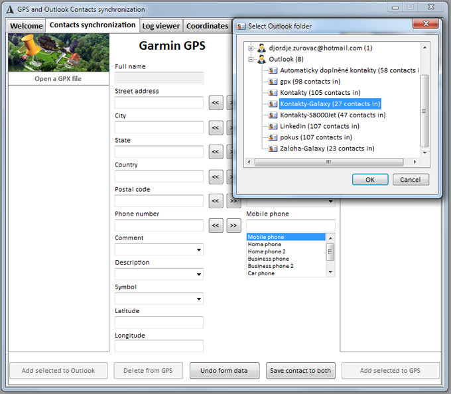Click the contact card icon beside Kontakty-S8000Jet
Screen dimensions: 451x394
click(x=273, y=115)
